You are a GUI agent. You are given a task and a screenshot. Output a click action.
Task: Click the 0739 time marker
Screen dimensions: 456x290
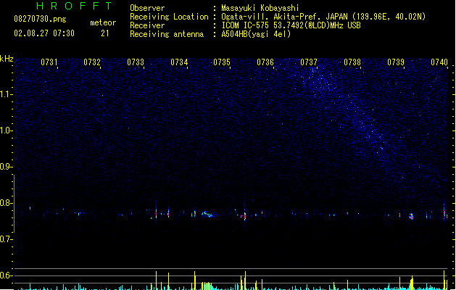[x=396, y=62]
